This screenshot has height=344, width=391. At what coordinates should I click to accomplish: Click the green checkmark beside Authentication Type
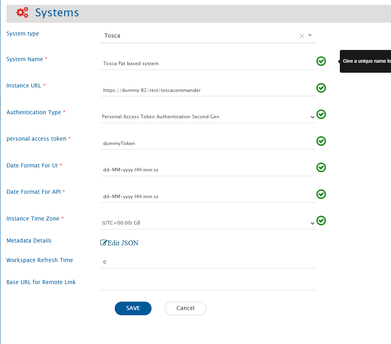click(321, 114)
